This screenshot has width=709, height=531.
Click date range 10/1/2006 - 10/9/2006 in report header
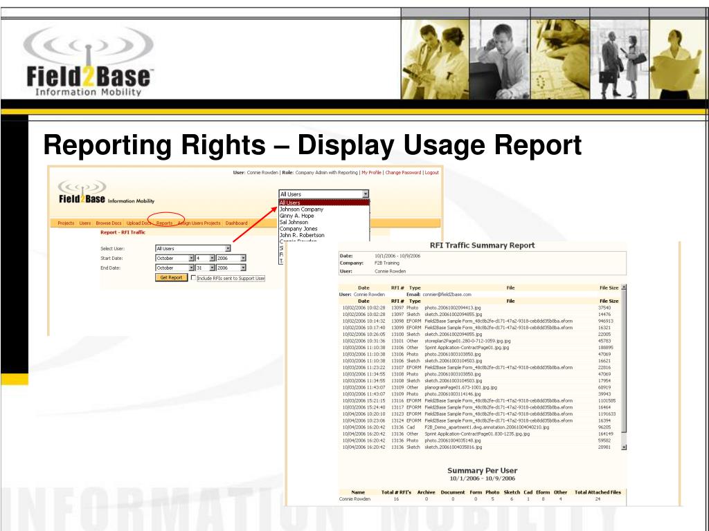(x=397, y=256)
